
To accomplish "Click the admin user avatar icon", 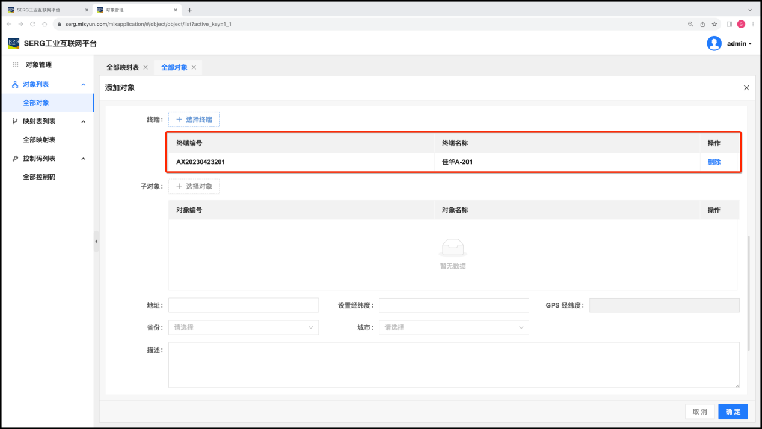I will [x=714, y=43].
